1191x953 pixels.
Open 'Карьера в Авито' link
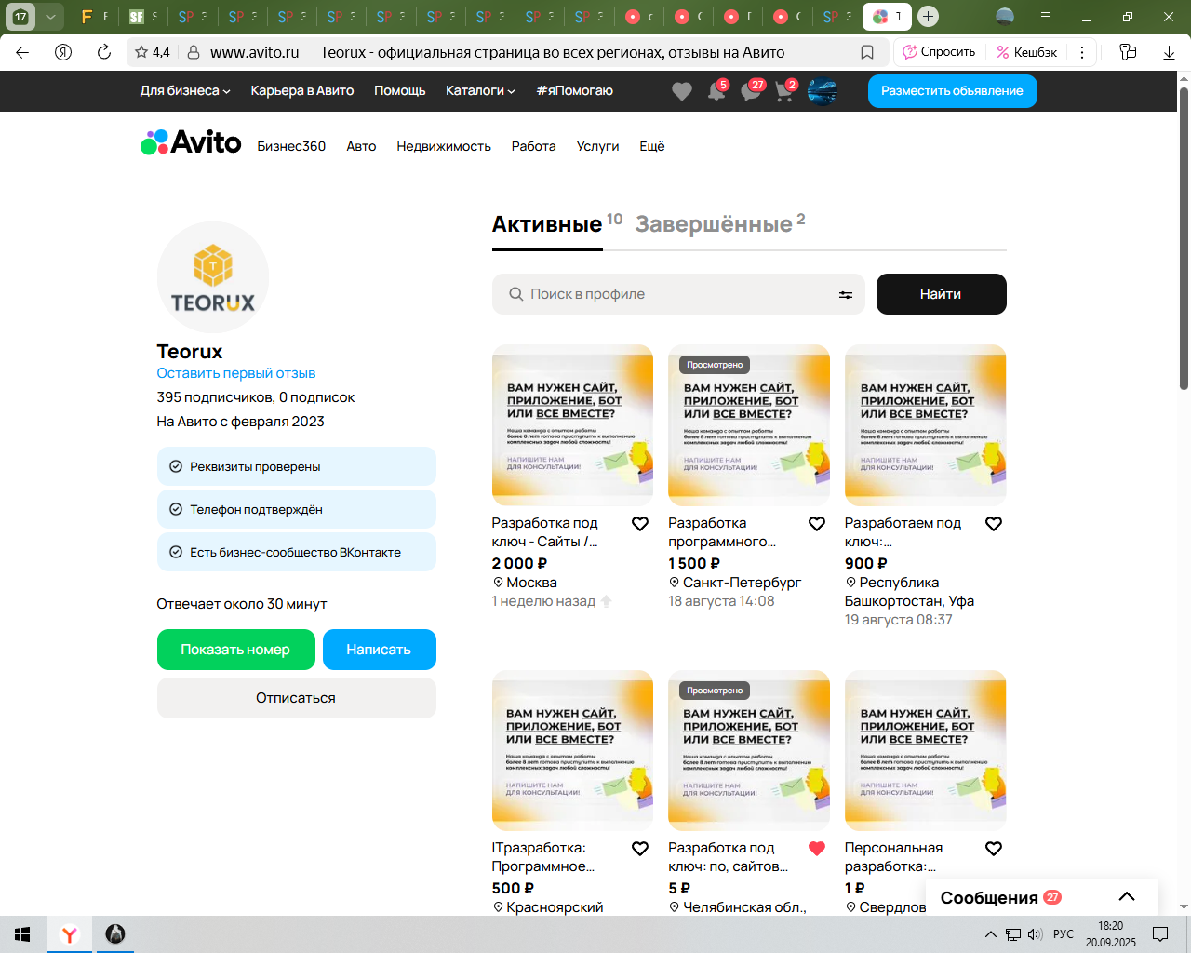[x=302, y=91]
